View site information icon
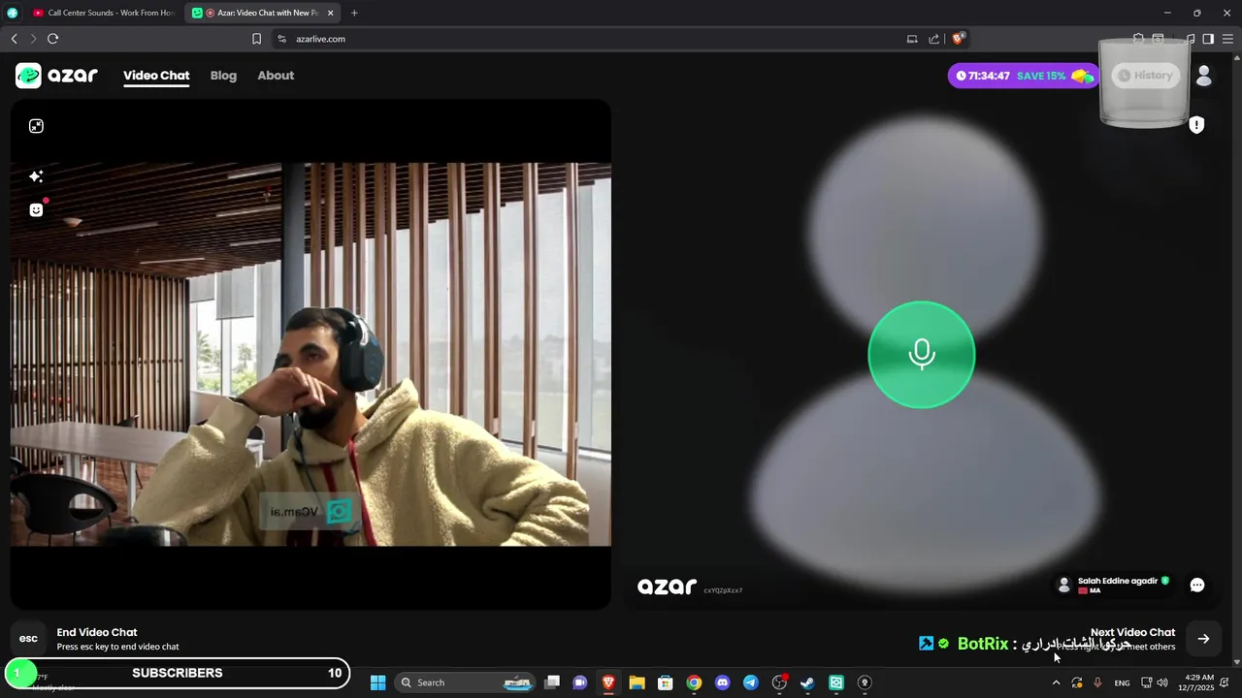This screenshot has width=1242, height=698. [x=281, y=39]
